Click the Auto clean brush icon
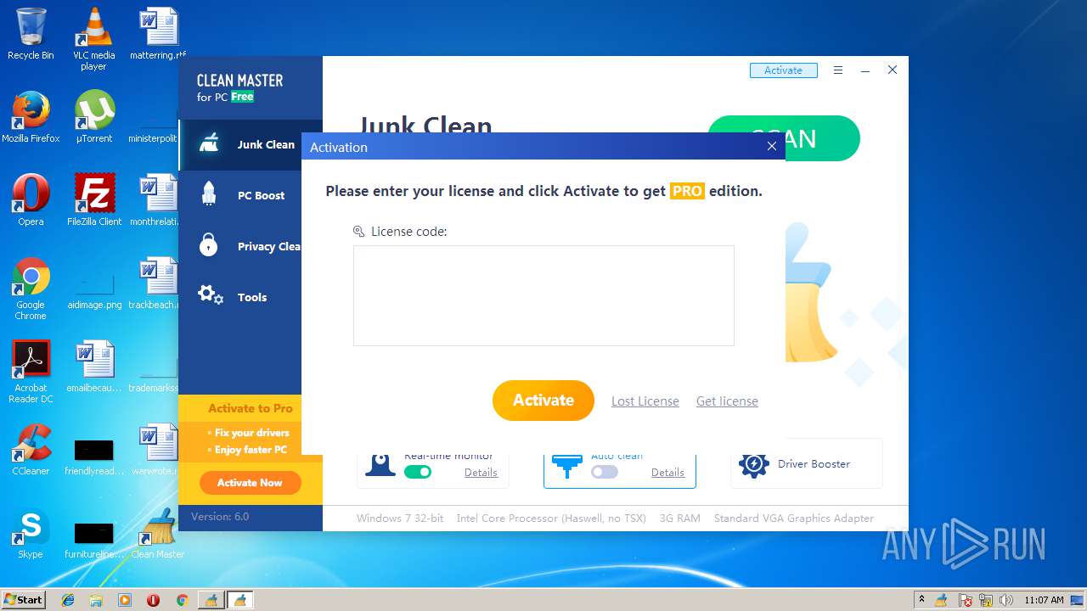 567,465
